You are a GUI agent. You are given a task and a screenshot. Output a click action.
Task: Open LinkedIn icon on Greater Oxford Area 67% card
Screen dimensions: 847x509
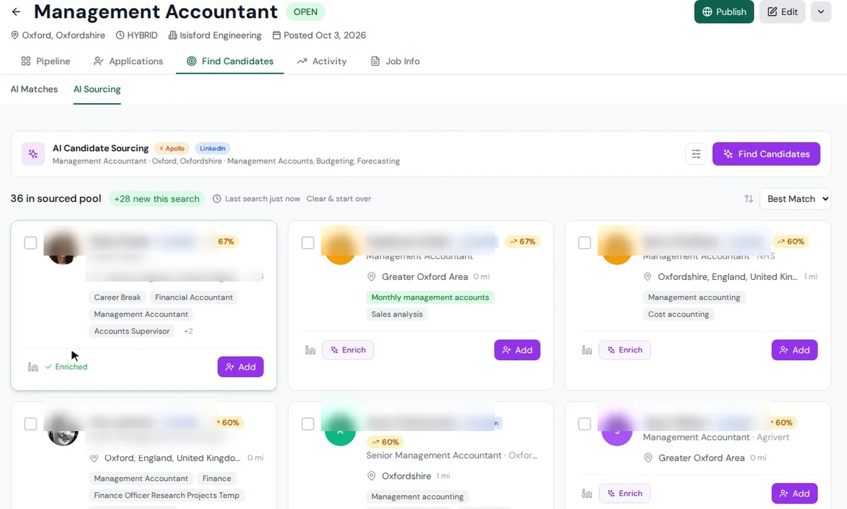tap(310, 350)
